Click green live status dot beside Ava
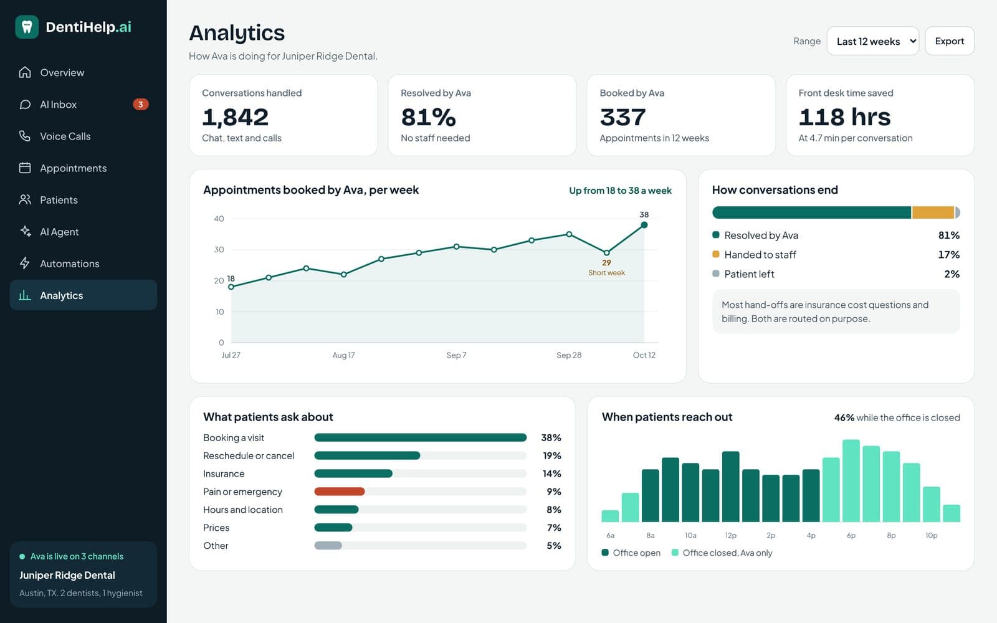 tap(22, 556)
